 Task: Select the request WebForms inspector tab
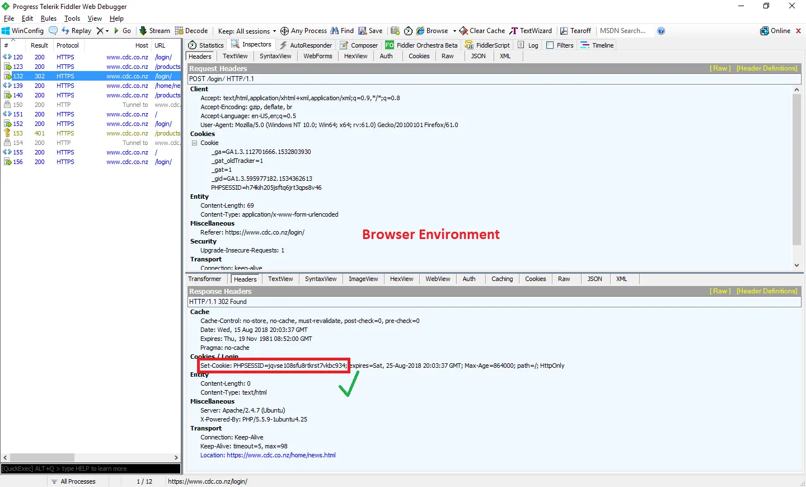point(318,56)
